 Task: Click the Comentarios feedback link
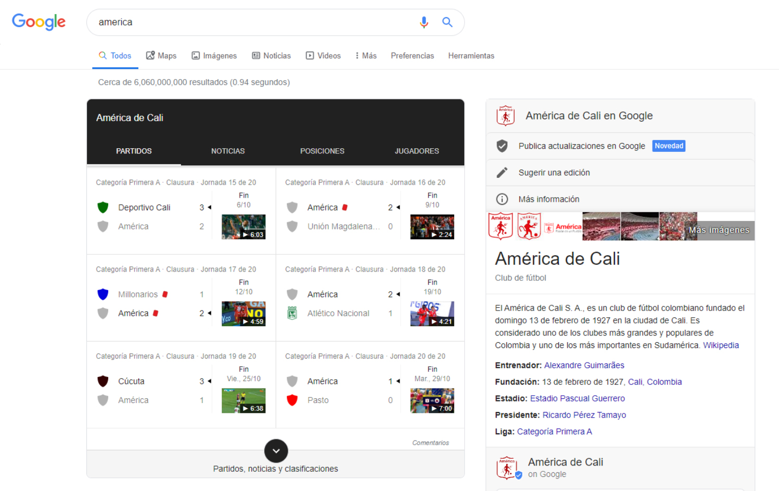pos(430,443)
